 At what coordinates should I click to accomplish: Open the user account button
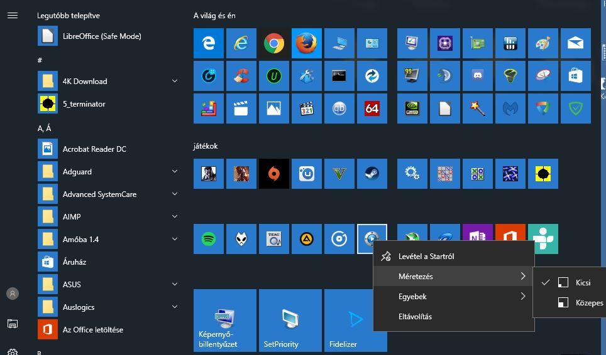coord(13,294)
